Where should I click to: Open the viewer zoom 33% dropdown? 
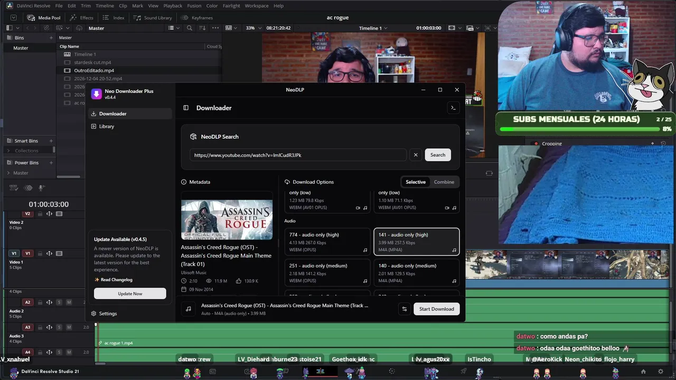coord(253,28)
